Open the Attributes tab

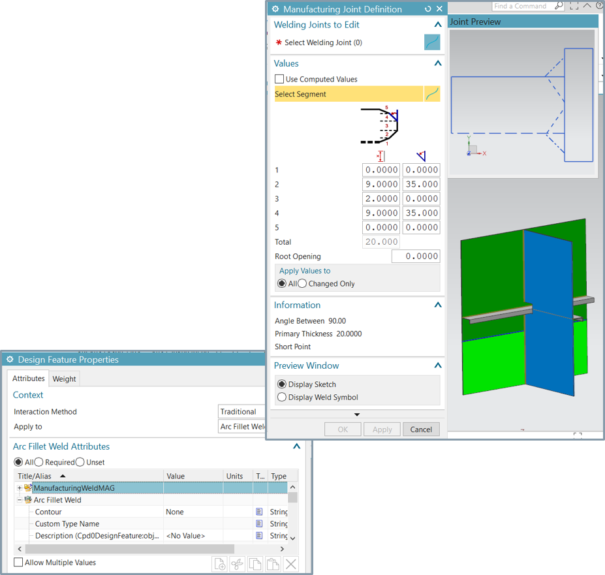29,379
